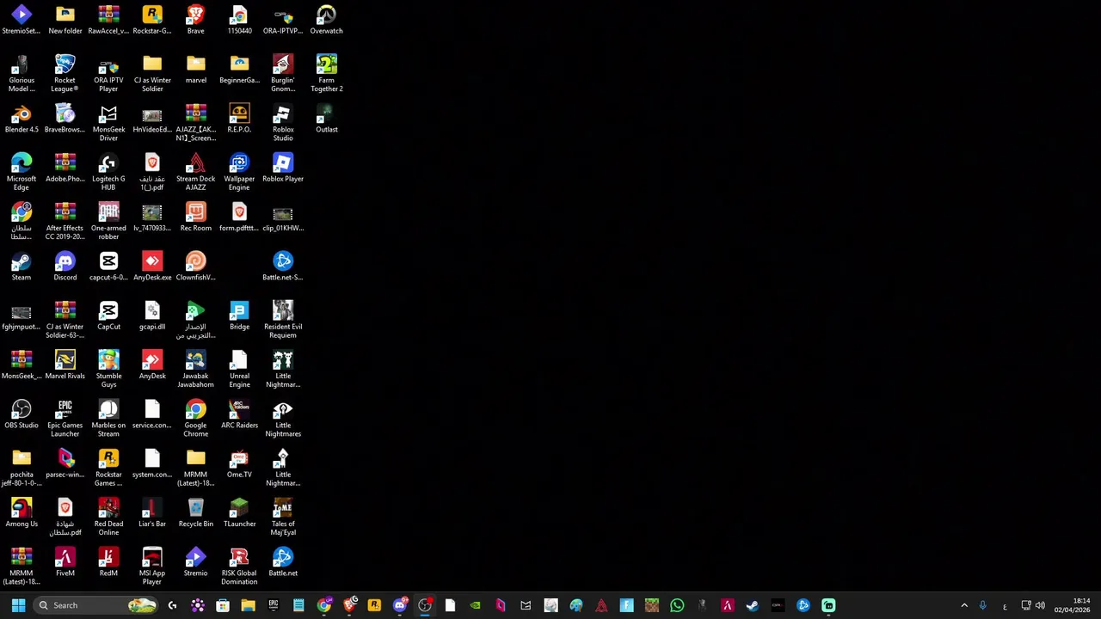Open Among Us desktop shortcut

(22, 513)
